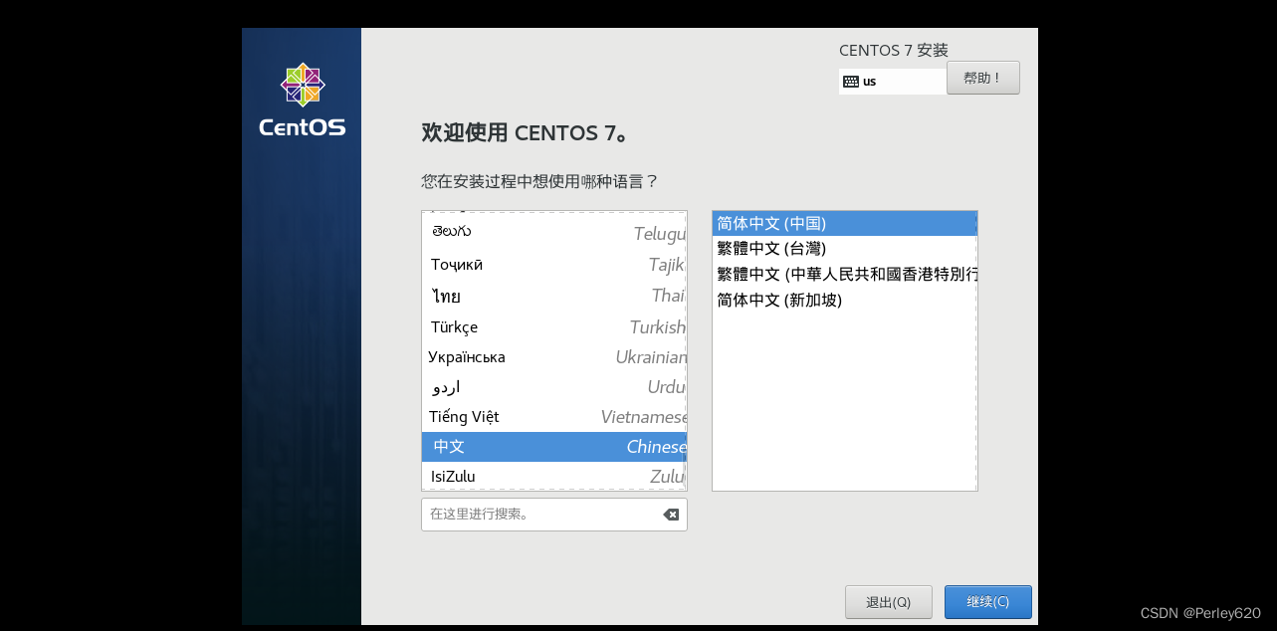Click the 继续(C) continue button
The image size is (1277, 631).
click(987, 602)
